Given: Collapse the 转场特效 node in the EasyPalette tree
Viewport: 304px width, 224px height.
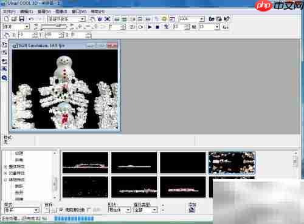Looking at the screenshot, I should (5, 180).
